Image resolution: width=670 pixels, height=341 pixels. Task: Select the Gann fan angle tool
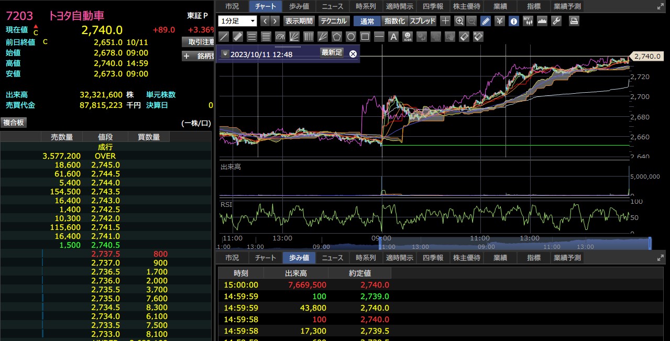(x=323, y=37)
